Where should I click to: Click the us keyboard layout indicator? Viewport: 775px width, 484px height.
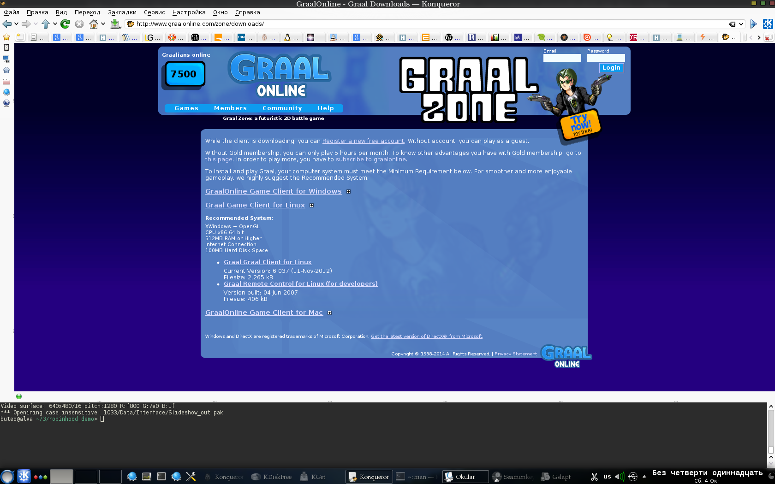click(607, 477)
